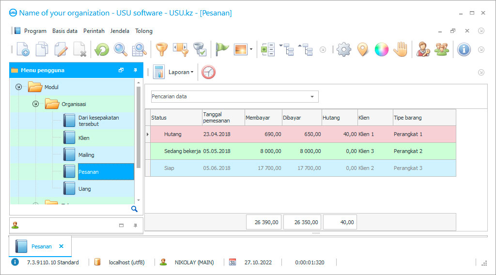496x275 pixels.
Task: Close the Pesanan tab with X
Action: point(62,246)
